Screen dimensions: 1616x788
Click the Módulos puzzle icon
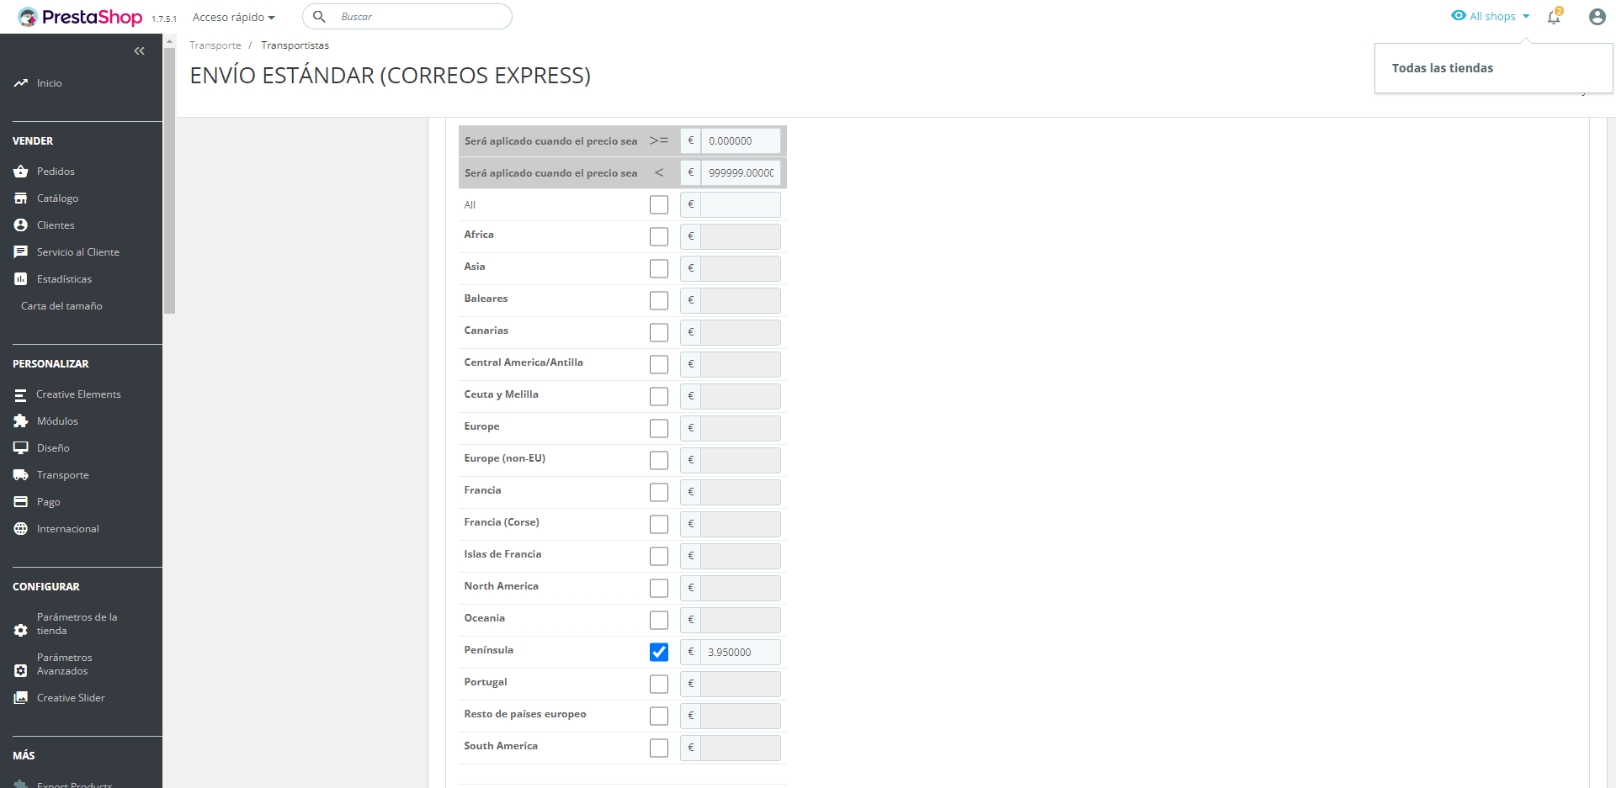click(x=21, y=421)
